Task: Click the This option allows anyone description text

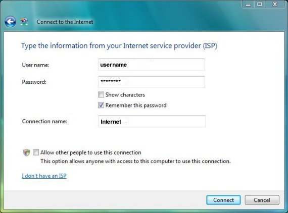Action: point(135,161)
